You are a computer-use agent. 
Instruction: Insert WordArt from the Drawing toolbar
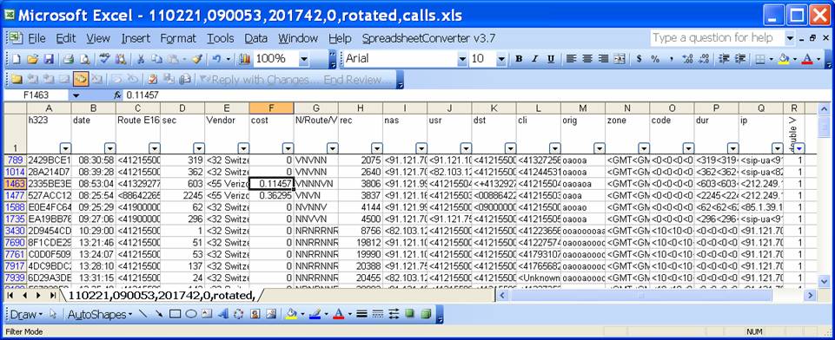pyautogui.click(x=223, y=314)
